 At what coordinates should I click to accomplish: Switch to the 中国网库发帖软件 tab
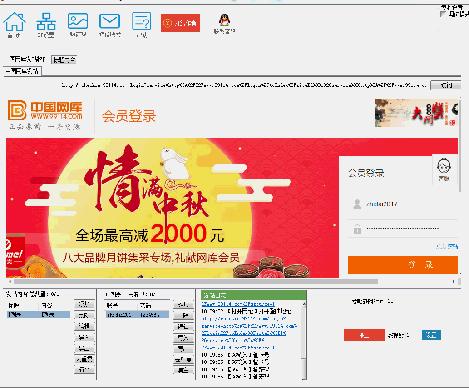click(x=26, y=59)
